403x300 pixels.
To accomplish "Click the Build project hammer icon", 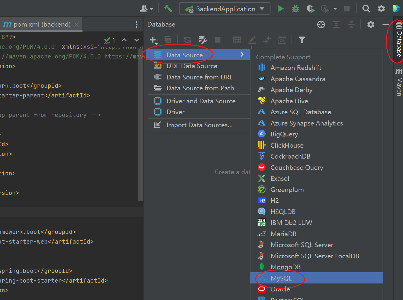I will [x=168, y=9].
